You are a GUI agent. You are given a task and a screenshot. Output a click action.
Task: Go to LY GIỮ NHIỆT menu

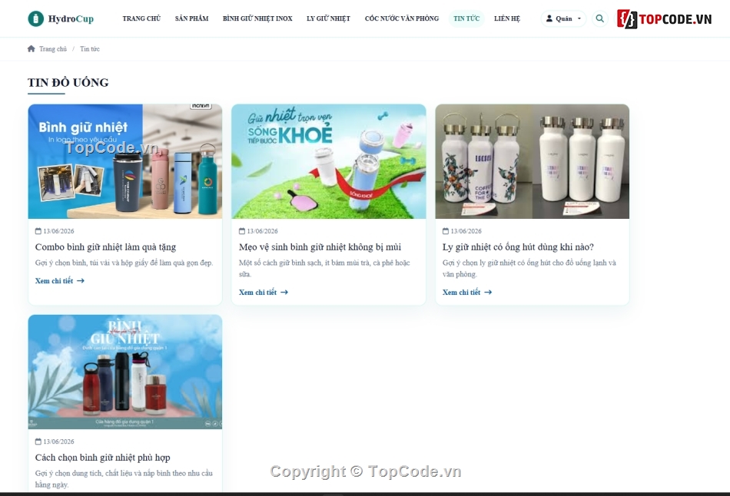pyautogui.click(x=328, y=18)
